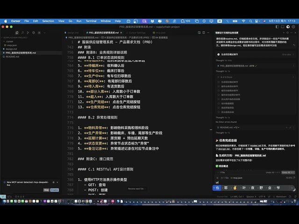Open the Run menu

pyautogui.click(x=79, y=21)
